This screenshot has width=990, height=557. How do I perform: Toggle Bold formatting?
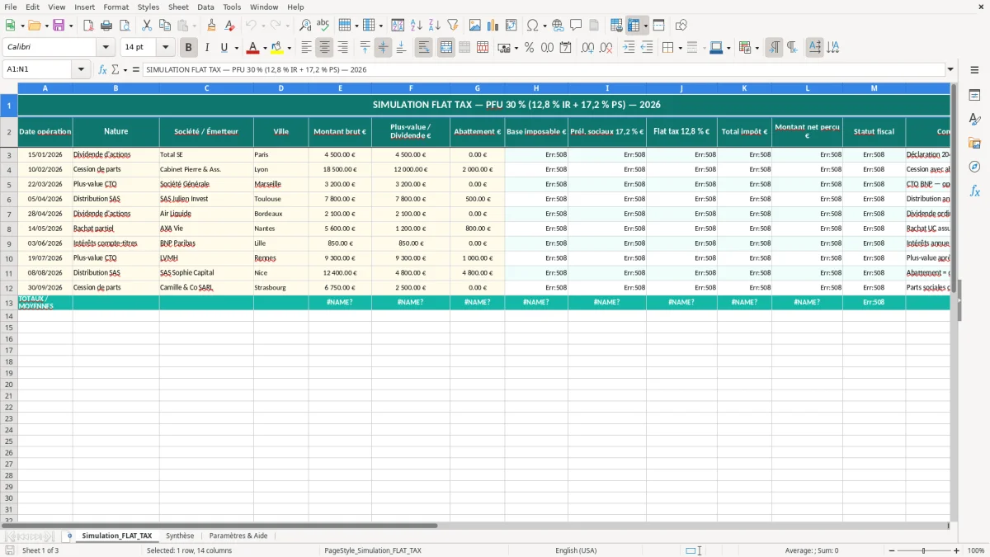pos(189,48)
